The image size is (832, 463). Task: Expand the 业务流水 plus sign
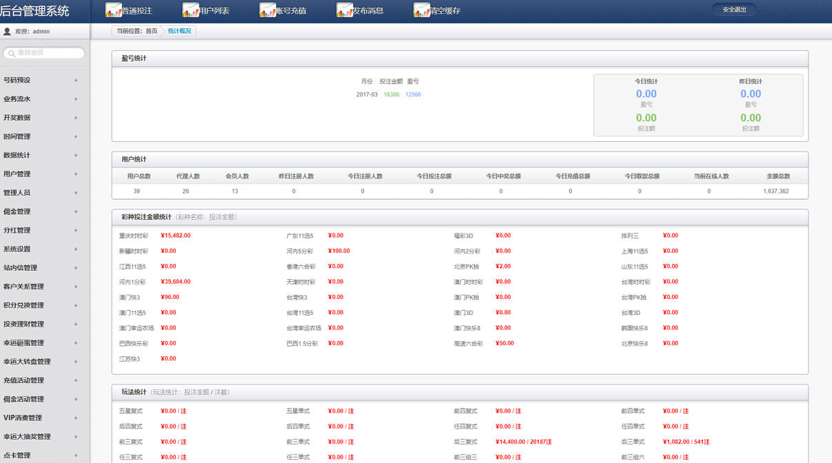76,99
